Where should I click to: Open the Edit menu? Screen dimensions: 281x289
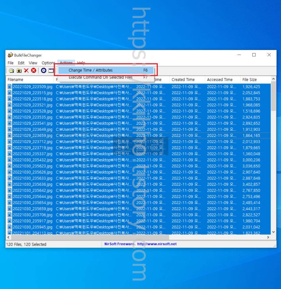(x=21, y=63)
